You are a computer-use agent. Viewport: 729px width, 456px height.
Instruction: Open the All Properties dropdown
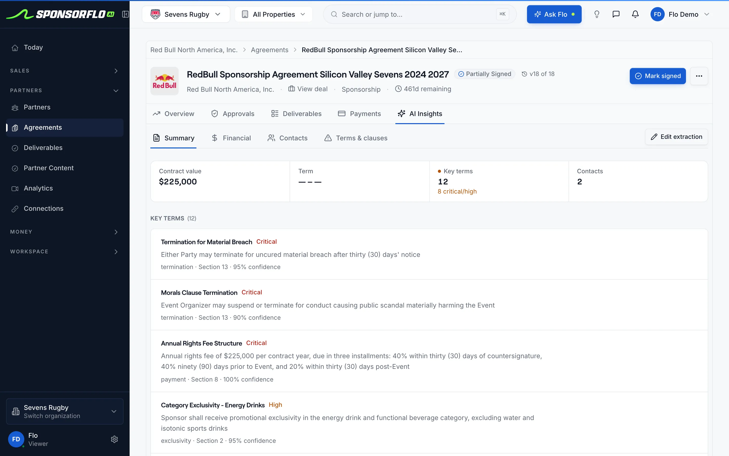274,14
